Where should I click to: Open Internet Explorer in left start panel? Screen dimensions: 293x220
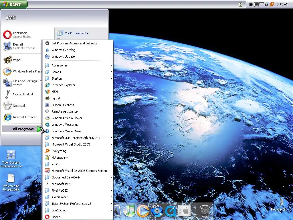click(x=21, y=117)
